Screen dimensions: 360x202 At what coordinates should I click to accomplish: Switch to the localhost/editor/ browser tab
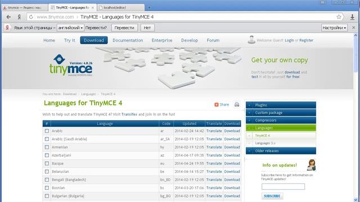pyautogui.click(x=120, y=7)
